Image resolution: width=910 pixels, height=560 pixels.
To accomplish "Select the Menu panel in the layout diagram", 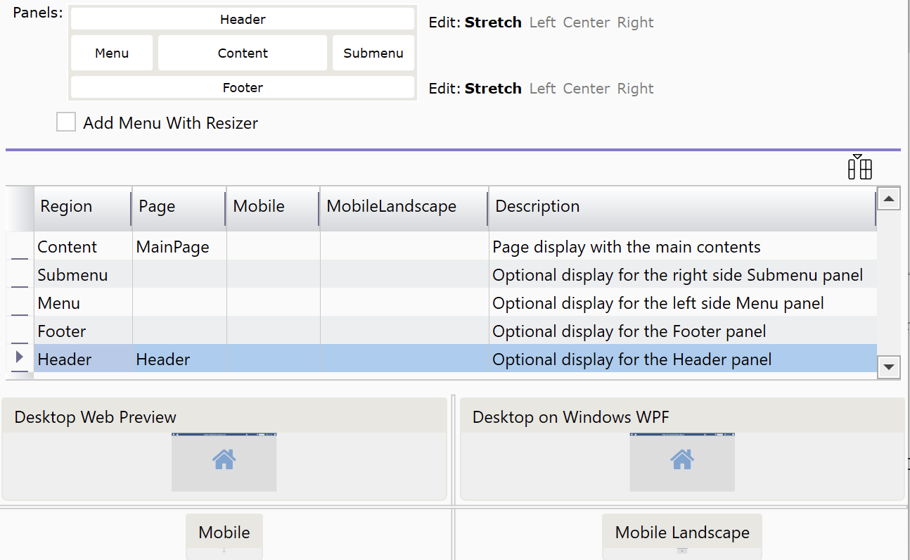I will tap(112, 53).
